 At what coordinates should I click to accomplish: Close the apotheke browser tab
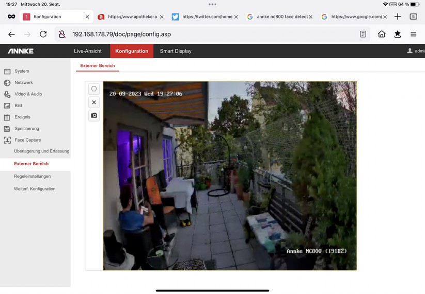(162, 16)
